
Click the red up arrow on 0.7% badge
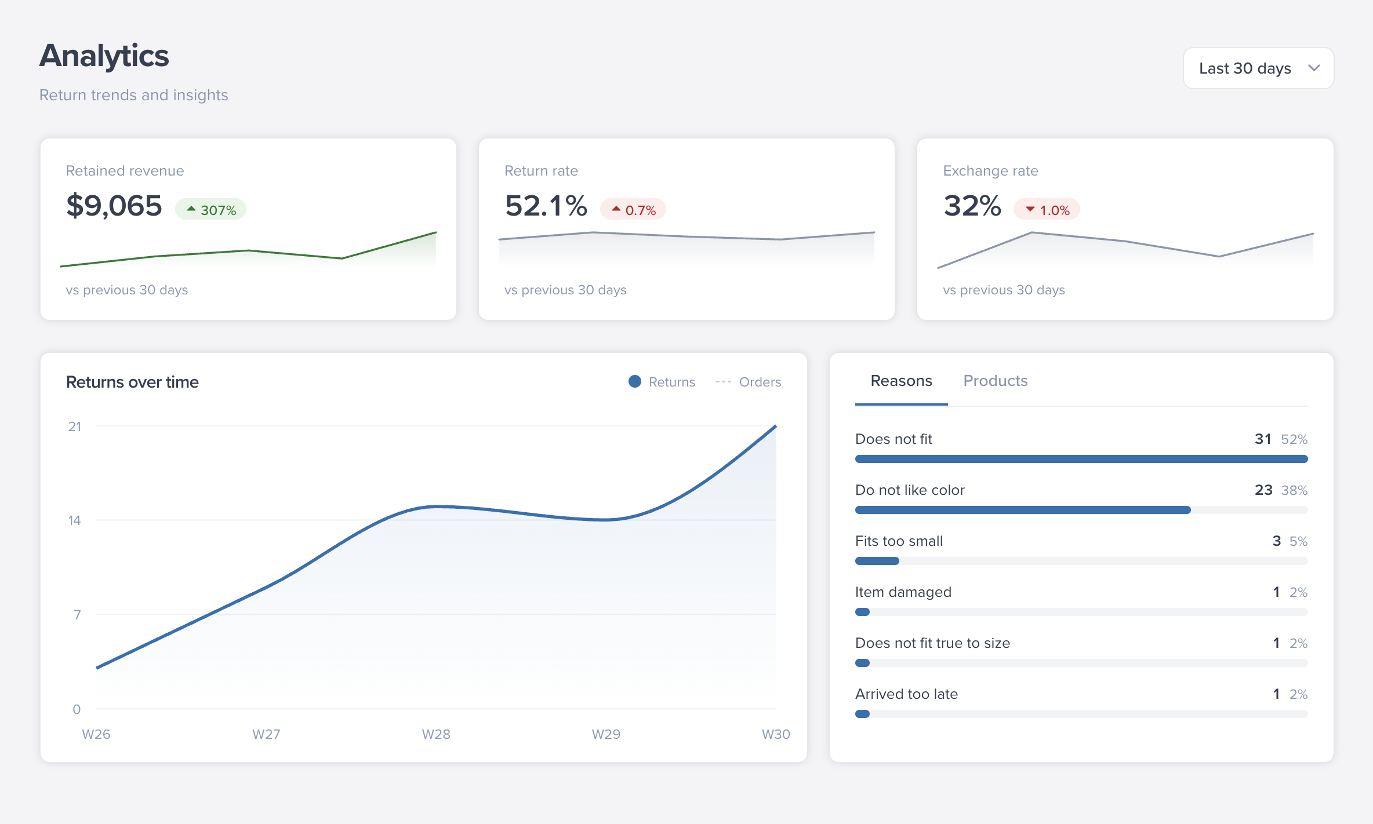click(x=616, y=209)
